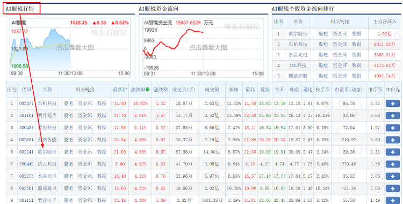Add 明月镜片 301101 to watchlist with plus button

[392, 115]
